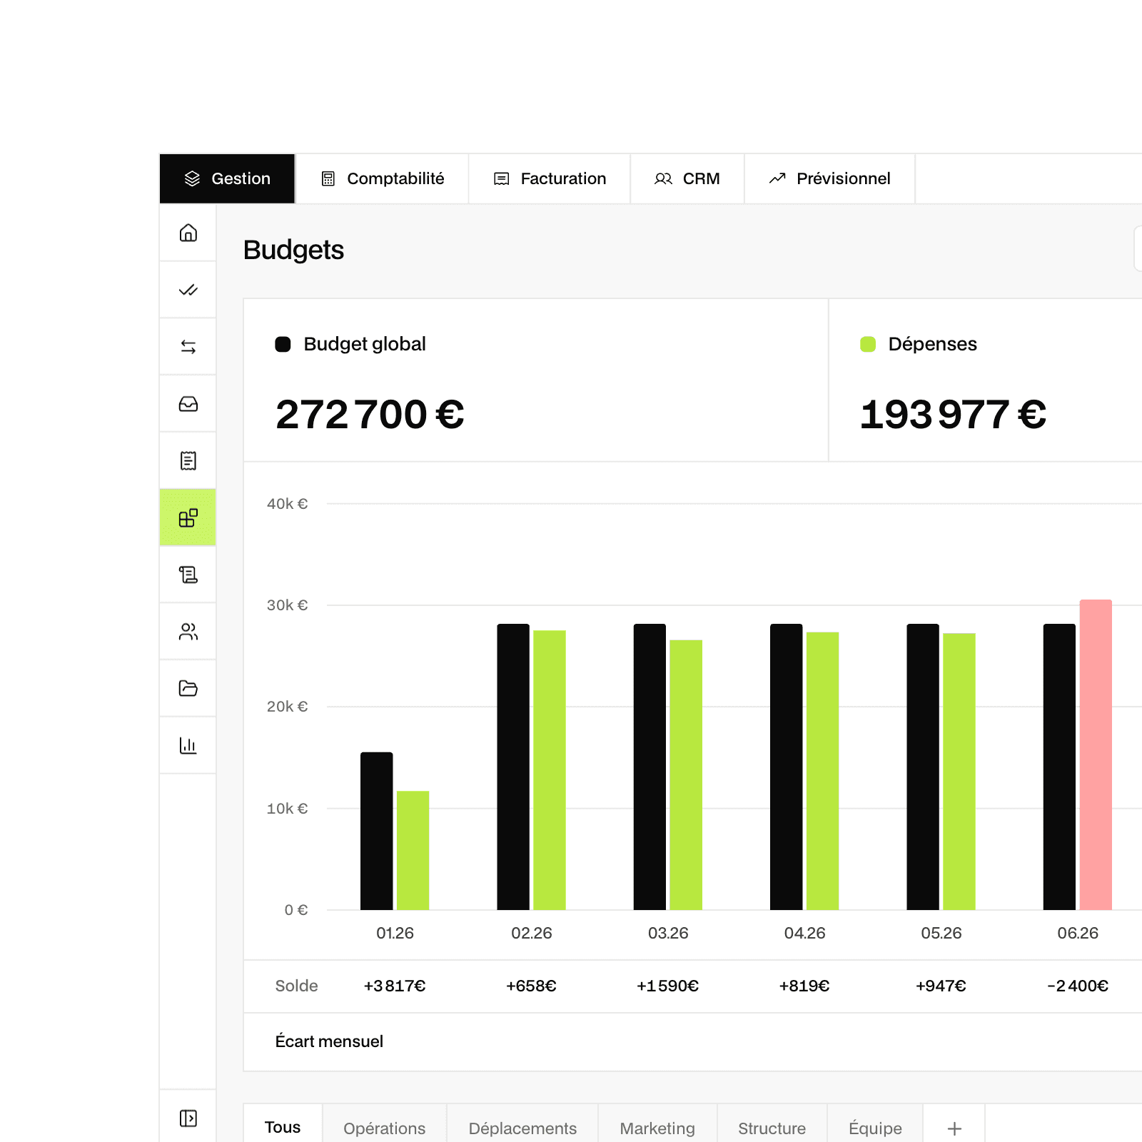1142x1142 pixels.
Task: Switch to the Facturation tab
Action: [550, 178]
